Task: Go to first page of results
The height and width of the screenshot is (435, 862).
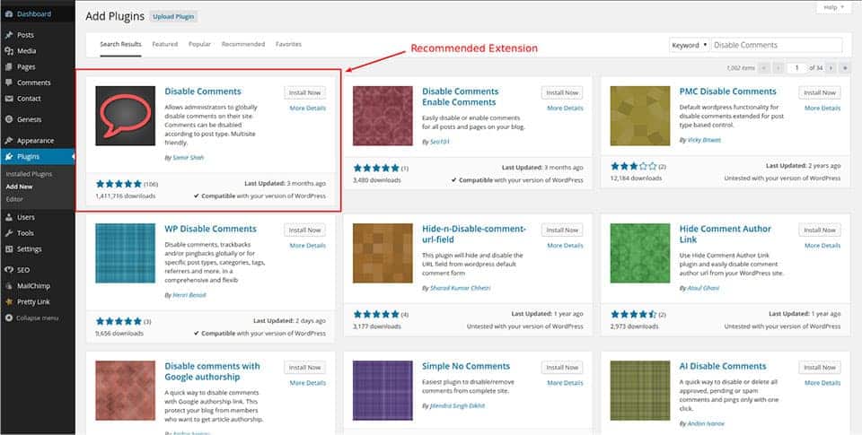Action: coord(764,68)
